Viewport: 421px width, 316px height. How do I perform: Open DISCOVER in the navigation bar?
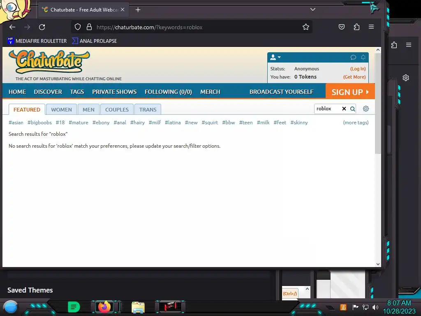pos(48,92)
